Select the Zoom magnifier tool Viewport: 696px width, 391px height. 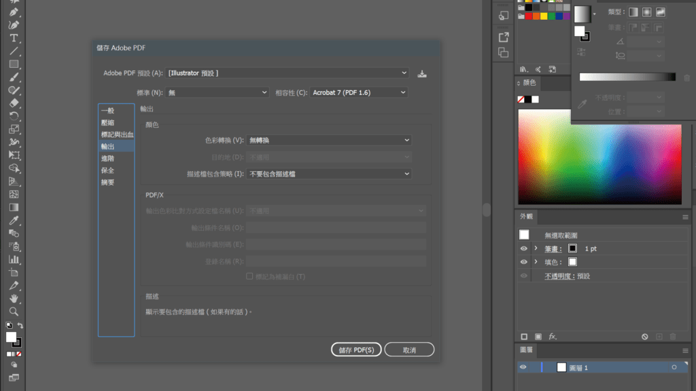point(14,311)
